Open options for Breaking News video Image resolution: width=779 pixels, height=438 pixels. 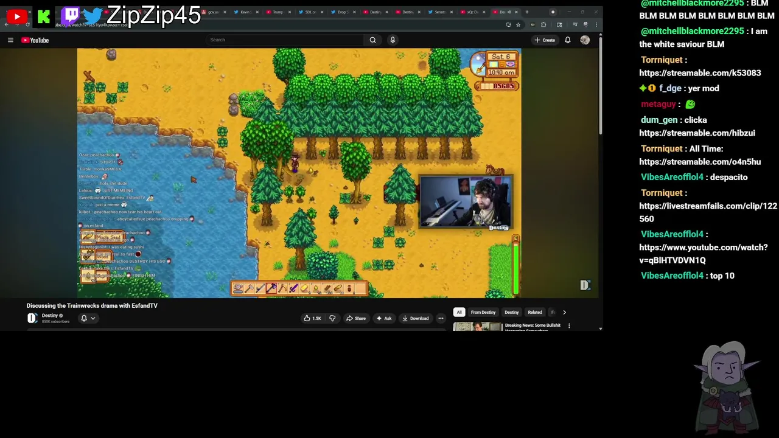click(569, 326)
